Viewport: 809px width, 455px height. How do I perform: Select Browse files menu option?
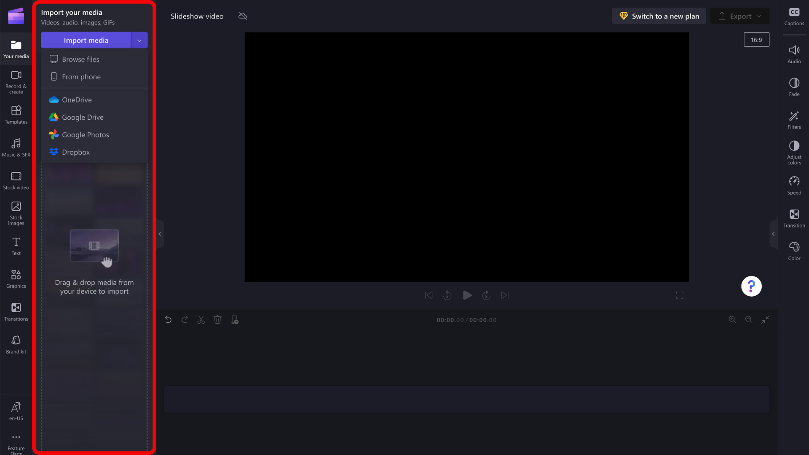[x=80, y=59]
